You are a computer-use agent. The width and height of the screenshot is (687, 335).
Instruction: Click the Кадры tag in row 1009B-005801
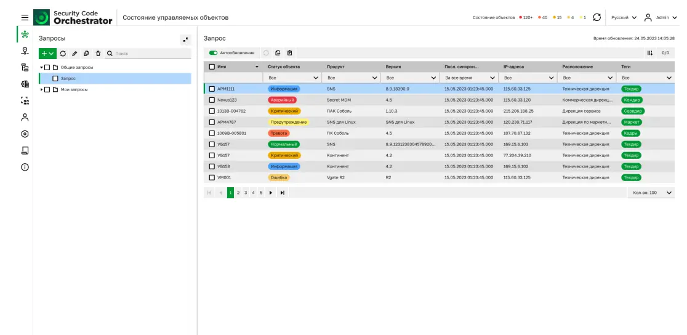coord(631,133)
